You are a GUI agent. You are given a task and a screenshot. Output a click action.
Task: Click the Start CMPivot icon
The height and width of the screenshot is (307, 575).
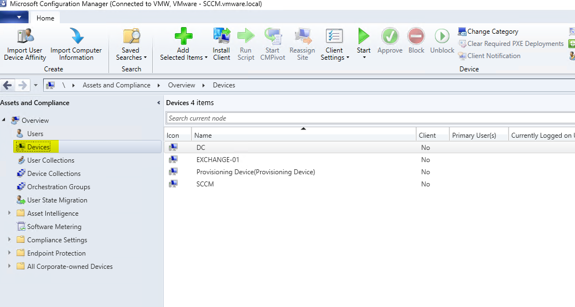pyautogui.click(x=272, y=37)
